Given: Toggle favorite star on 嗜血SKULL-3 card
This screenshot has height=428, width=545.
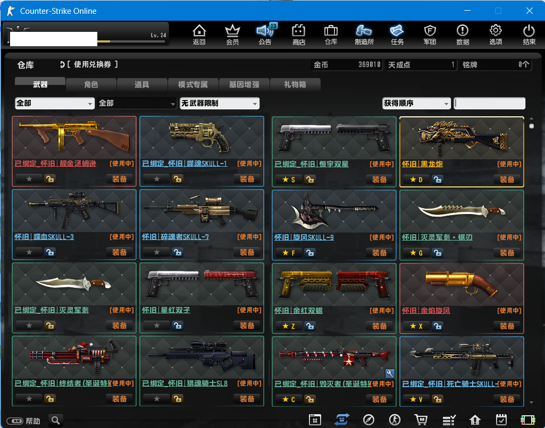Looking at the screenshot, I should [x=29, y=252].
